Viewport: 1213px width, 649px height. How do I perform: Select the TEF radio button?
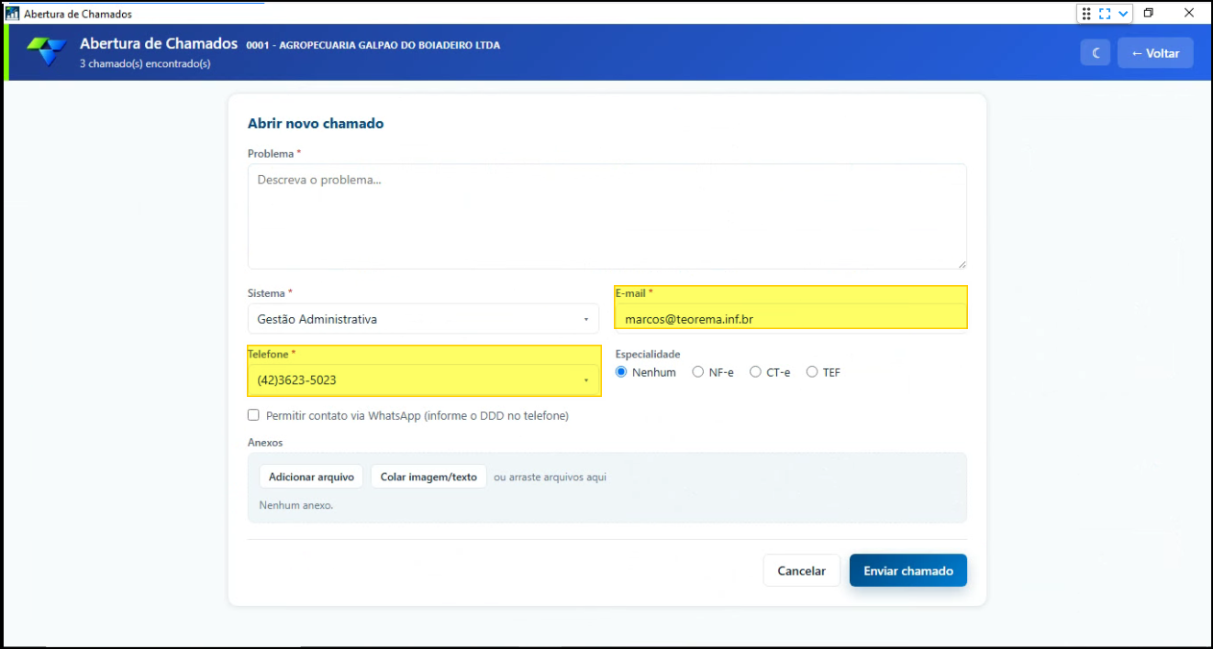click(x=812, y=372)
